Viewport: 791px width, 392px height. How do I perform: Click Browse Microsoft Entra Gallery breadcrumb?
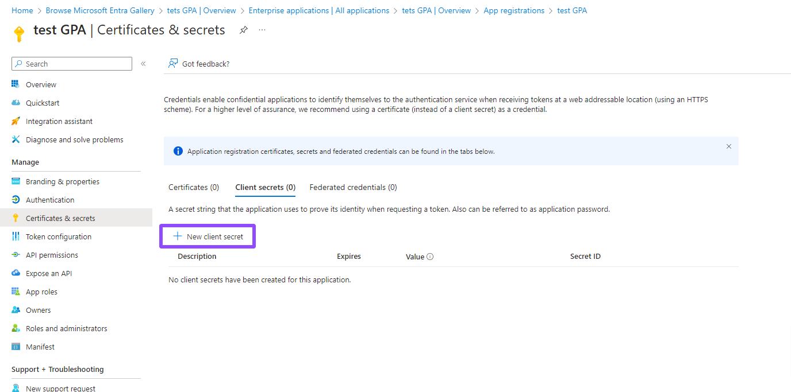pyautogui.click(x=100, y=10)
